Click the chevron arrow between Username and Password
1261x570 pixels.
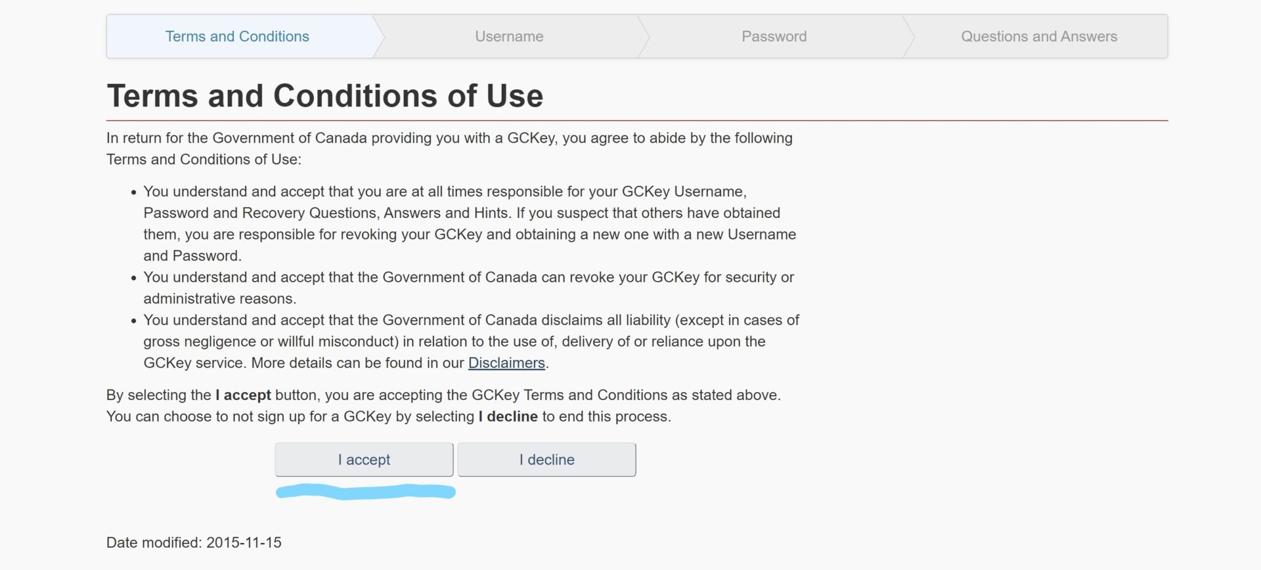pos(644,36)
